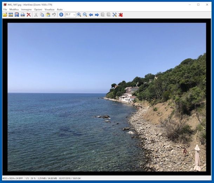
Task: Save image with the floppy disk icon
Action: tap(16, 15)
